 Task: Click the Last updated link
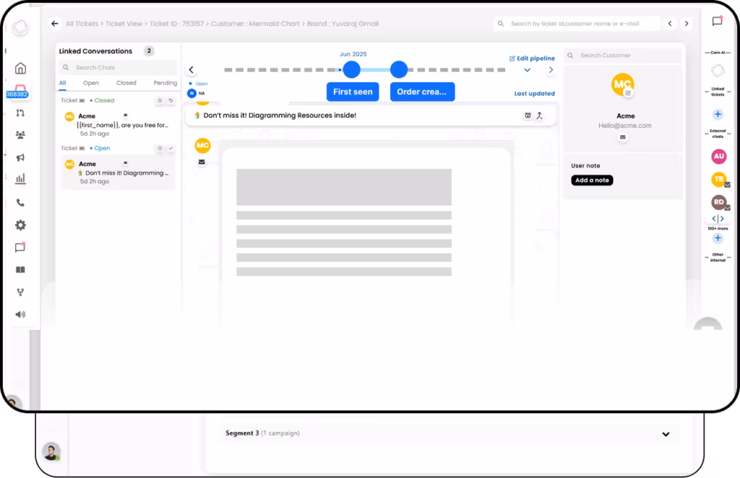coord(534,93)
